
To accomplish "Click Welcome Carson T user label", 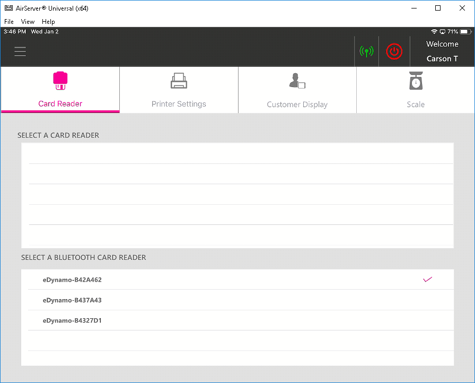I will click(x=442, y=51).
